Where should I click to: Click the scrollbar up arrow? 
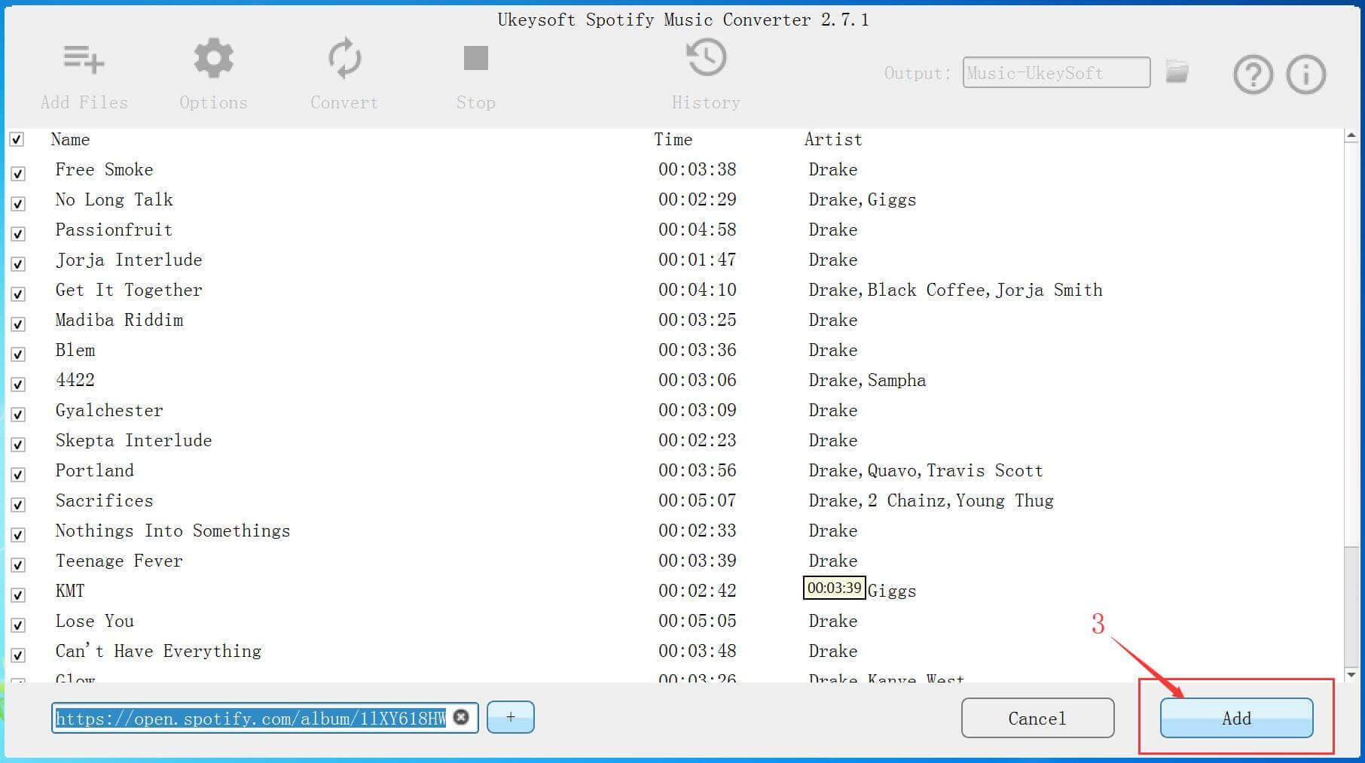[1351, 137]
